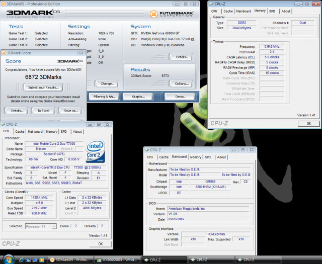The image size is (322, 264).
Task: Click the Rated FSB value 958.9 MHz
Action: 39,213
